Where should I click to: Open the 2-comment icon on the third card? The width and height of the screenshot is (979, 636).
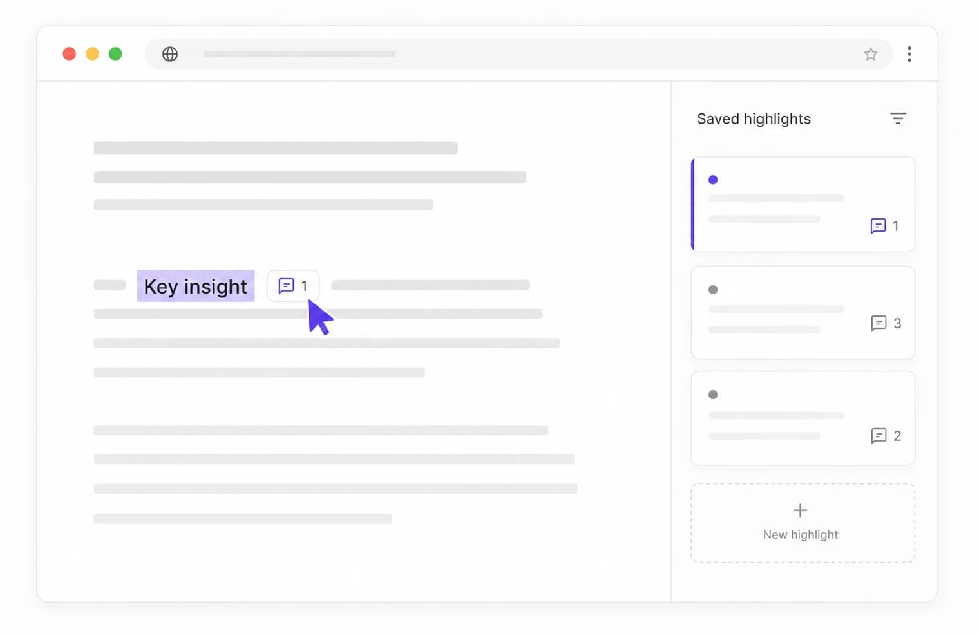click(879, 436)
